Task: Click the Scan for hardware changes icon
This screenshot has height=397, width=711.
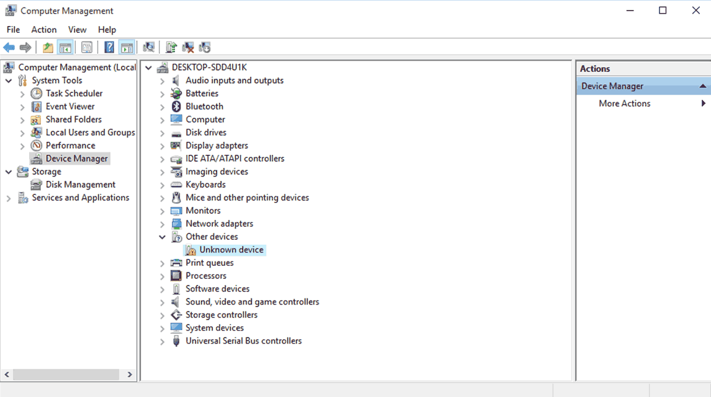Action: tap(149, 47)
